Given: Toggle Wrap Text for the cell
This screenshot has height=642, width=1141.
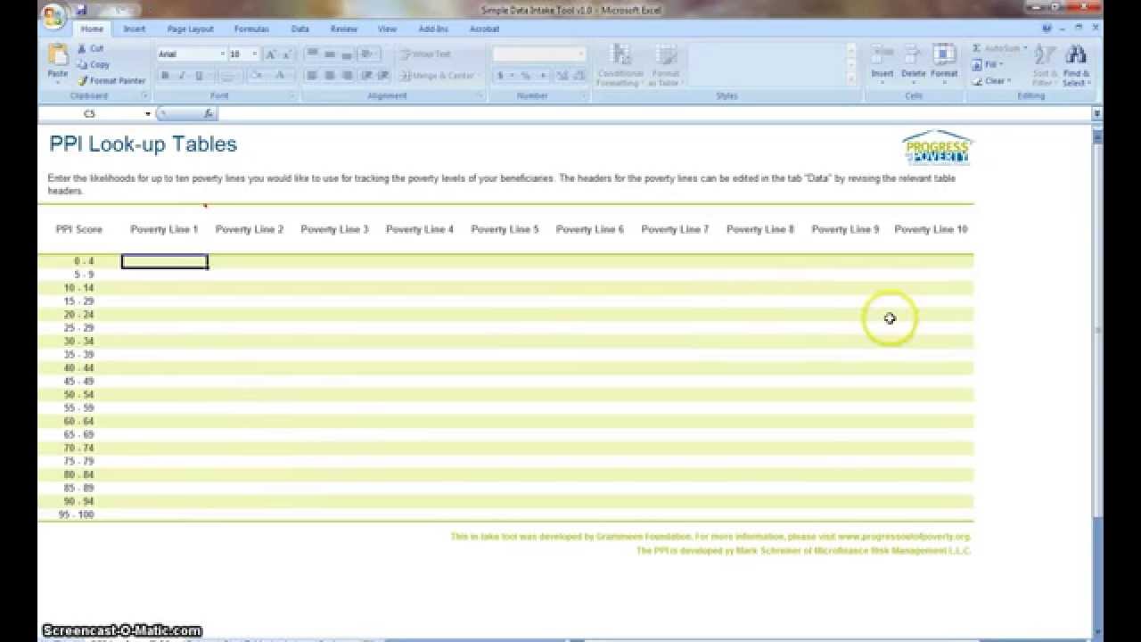Looking at the screenshot, I should (425, 54).
